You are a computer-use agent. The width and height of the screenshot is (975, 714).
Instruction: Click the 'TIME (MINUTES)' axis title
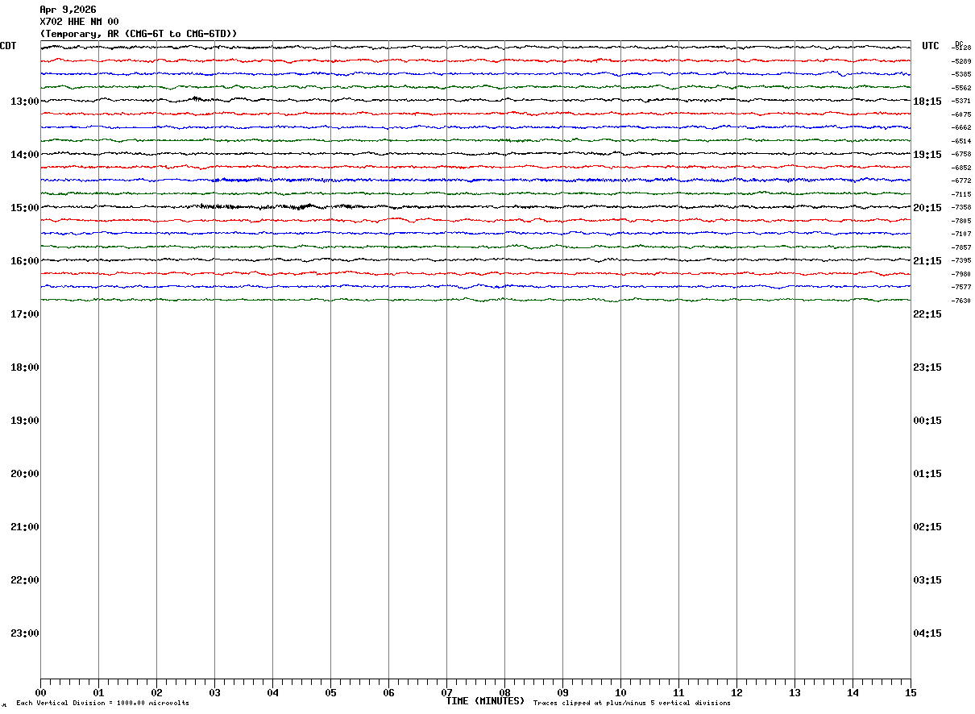(485, 701)
